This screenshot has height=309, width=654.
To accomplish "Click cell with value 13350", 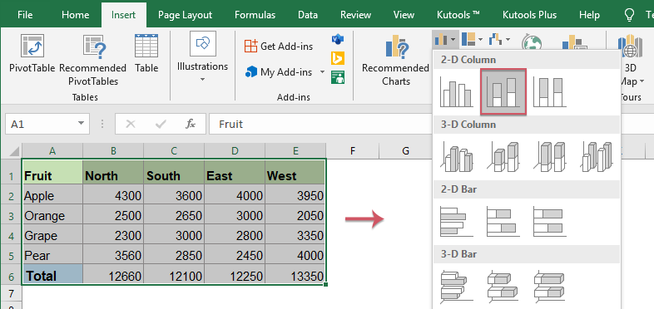I will tap(295, 275).
